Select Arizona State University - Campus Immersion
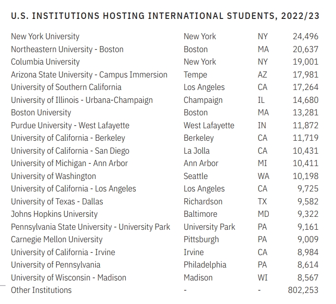Viewport: 336px width, 304px height. coord(89,75)
